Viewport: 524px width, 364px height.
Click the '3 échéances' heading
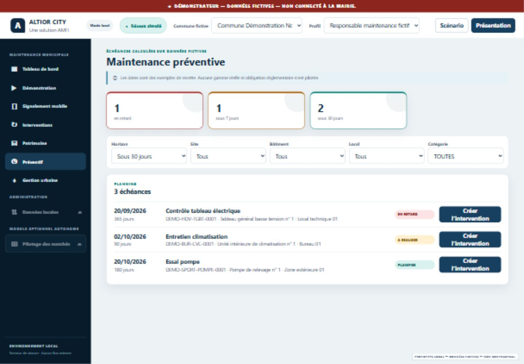(x=132, y=191)
